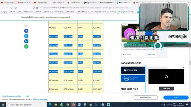Click the Windows taskbar search box
The image size is (191, 107).
pyautogui.click(x=26, y=105)
